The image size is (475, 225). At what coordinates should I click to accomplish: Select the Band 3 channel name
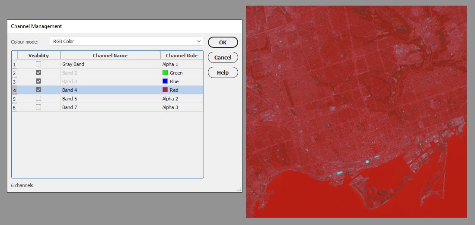[x=70, y=81]
